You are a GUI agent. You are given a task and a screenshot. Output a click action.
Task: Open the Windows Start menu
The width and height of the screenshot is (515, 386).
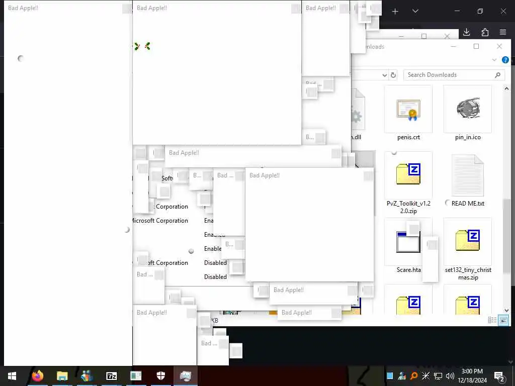coord(12,376)
